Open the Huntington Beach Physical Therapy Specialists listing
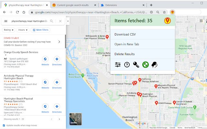207x129 pixels. [18, 100]
